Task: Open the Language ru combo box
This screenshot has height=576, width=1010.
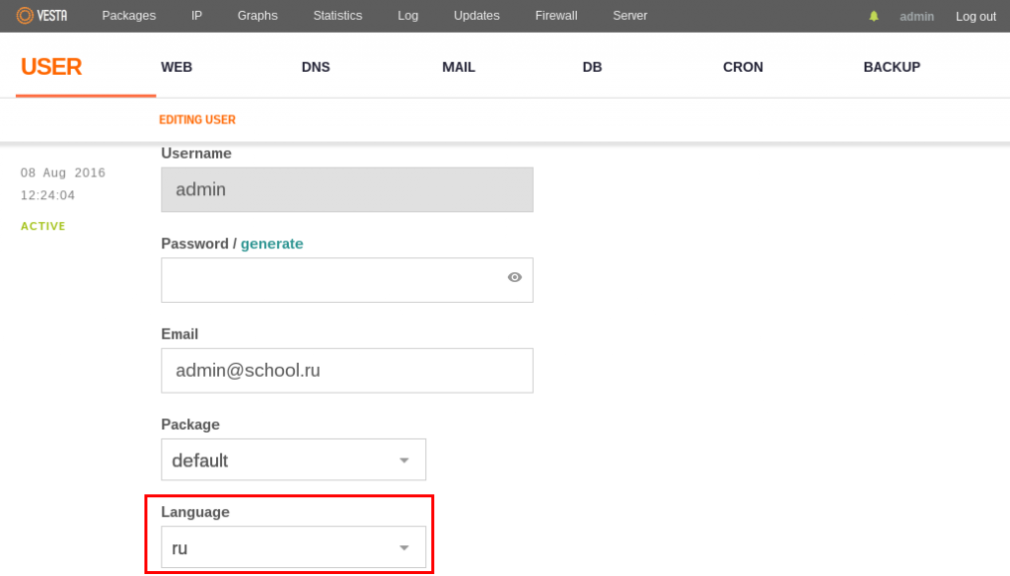Action: [x=293, y=547]
